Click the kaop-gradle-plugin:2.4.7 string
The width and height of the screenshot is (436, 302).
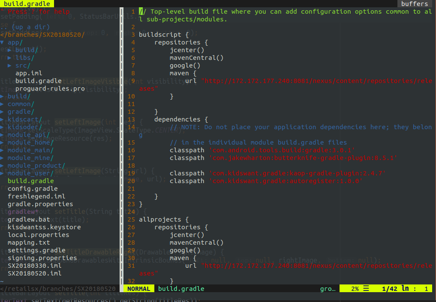click(x=297, y=173)
